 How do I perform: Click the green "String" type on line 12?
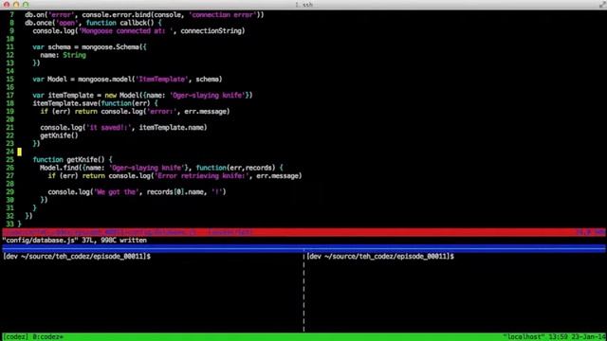click(74, 55)
